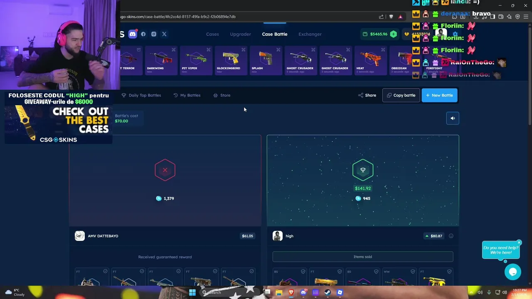
Task: Open Steam from the taskbar
Action: (328, 292)
